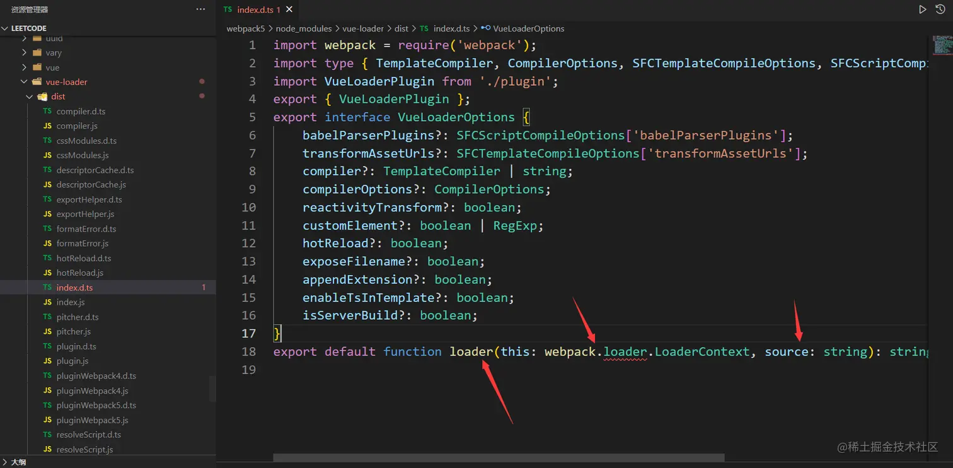Click VueLoaderOptions interface name on line 5
The image size is (953, 468).
tap(456, 117)
